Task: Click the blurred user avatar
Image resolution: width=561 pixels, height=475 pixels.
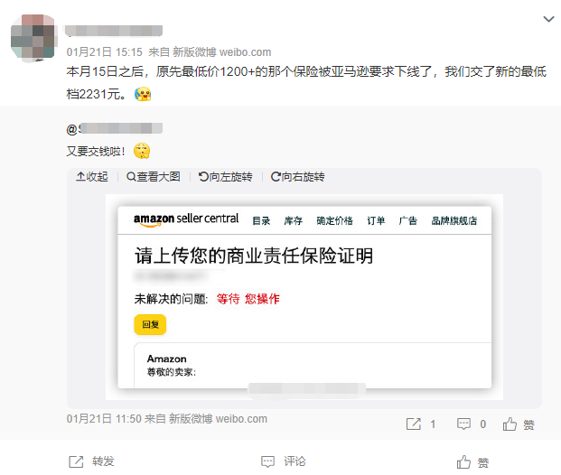Action: (x=33, y=37)
